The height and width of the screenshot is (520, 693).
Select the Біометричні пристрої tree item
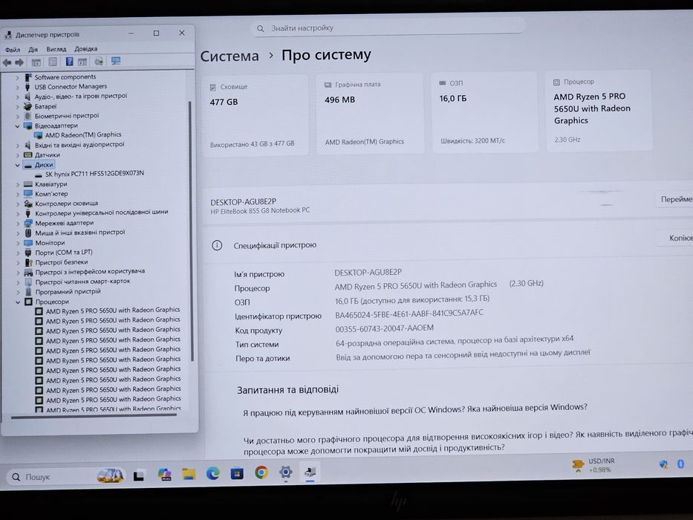(67, 116)
